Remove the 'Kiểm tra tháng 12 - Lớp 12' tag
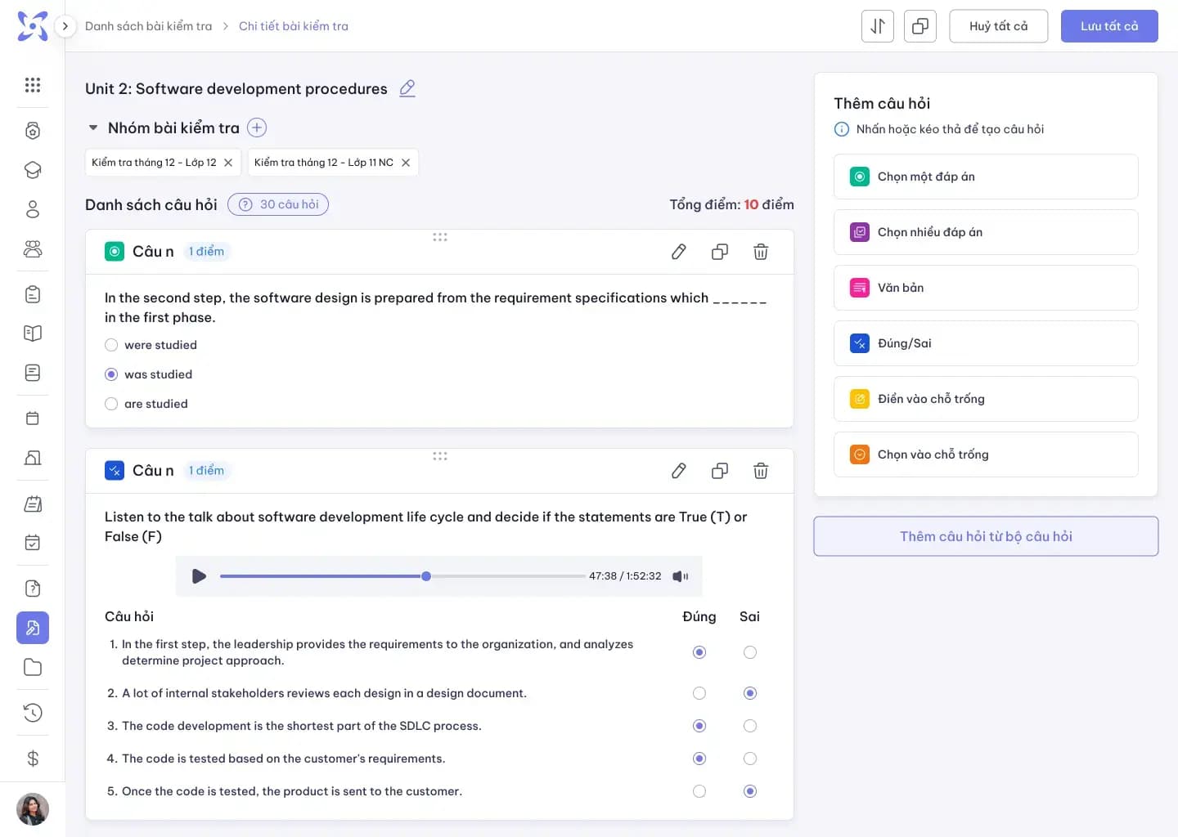This screenshot has width=1178, height=837. 228,163
